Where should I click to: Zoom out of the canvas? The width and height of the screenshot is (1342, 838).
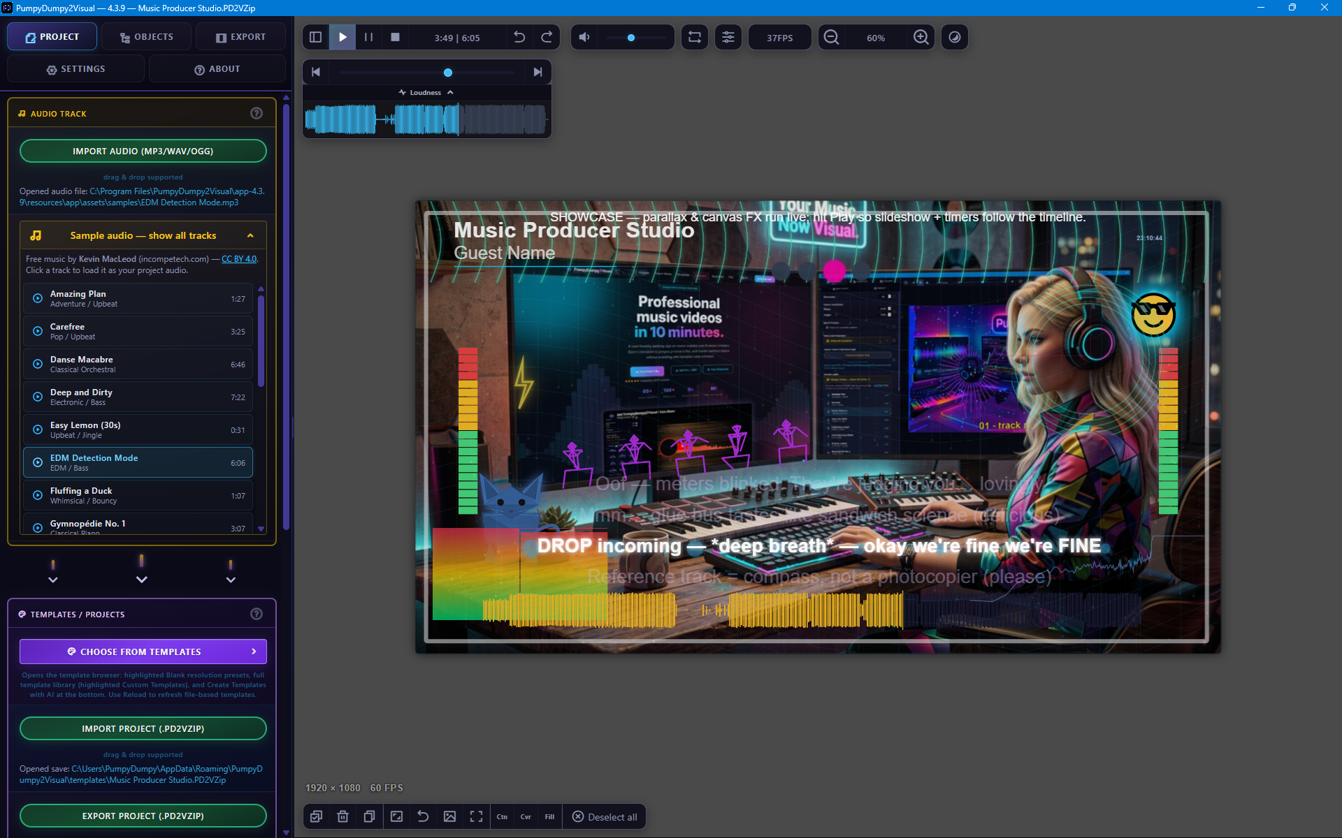tap(831, 37)
